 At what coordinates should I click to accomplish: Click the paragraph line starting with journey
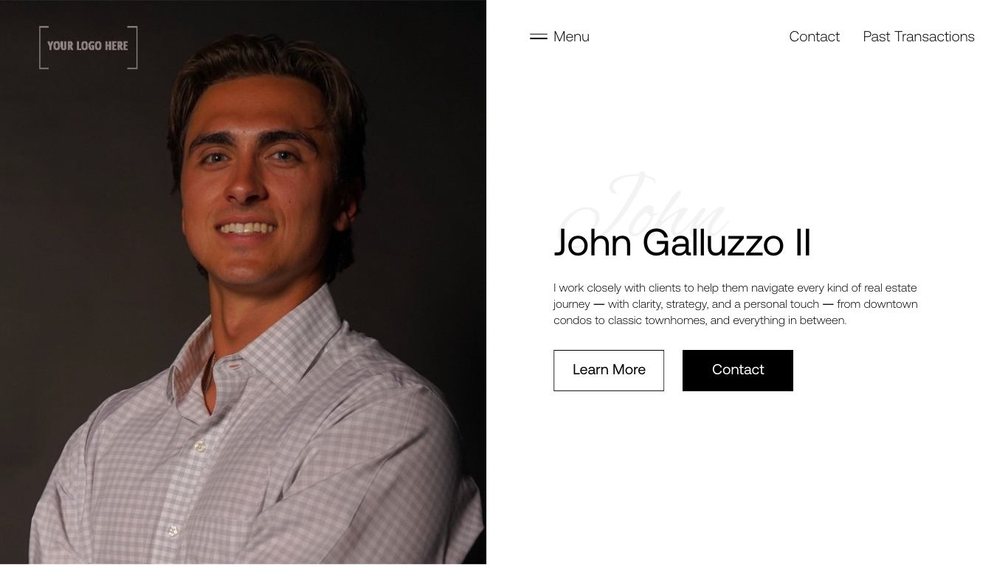(736, 303)
